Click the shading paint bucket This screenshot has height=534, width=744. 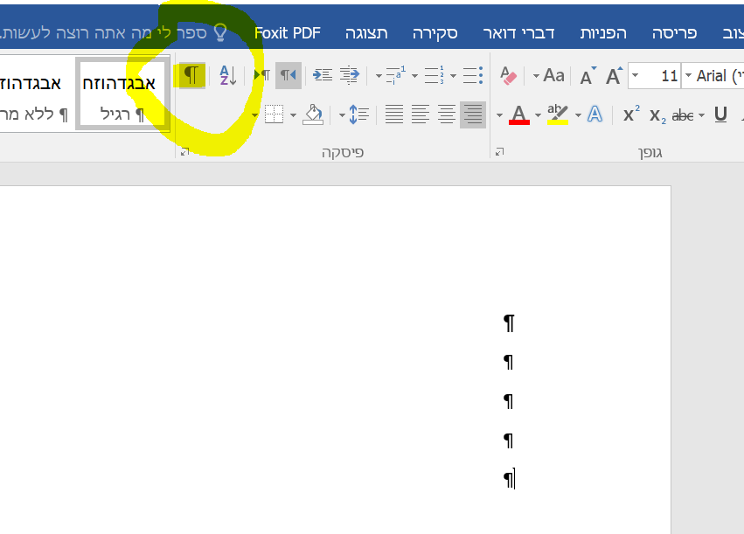click(x=313, y=114)
